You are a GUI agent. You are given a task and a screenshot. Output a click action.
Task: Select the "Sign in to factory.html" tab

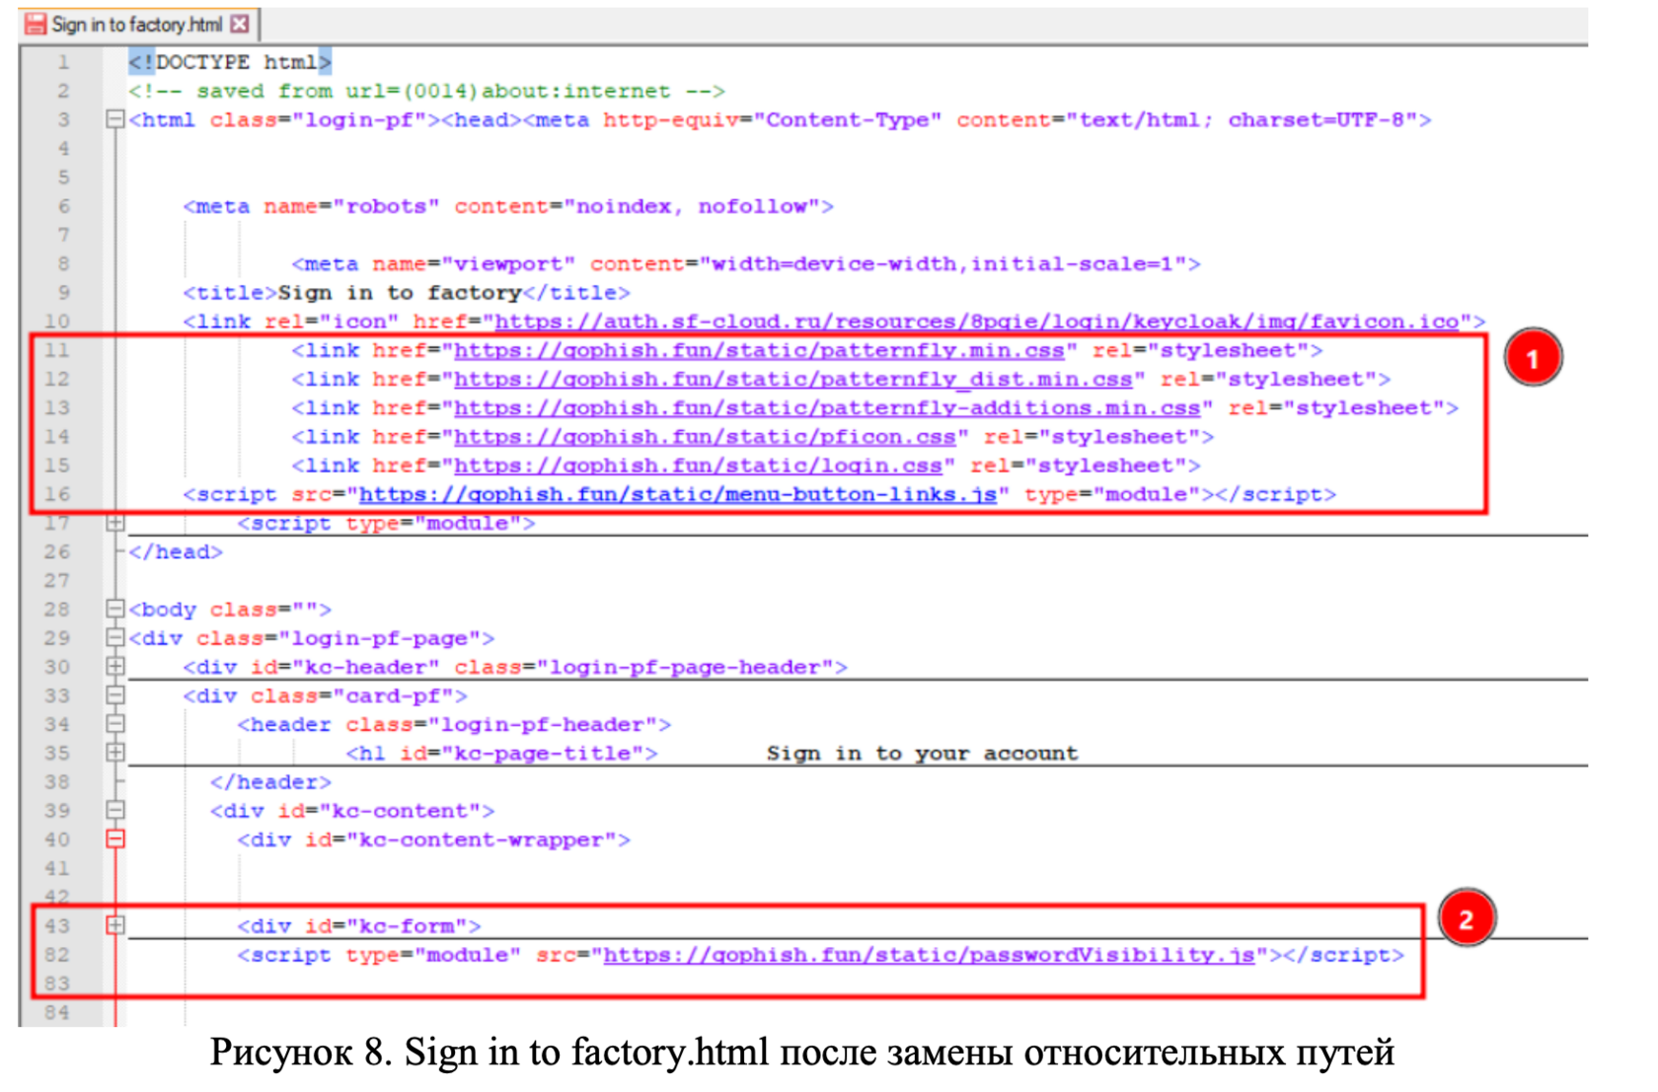[138, 24]
